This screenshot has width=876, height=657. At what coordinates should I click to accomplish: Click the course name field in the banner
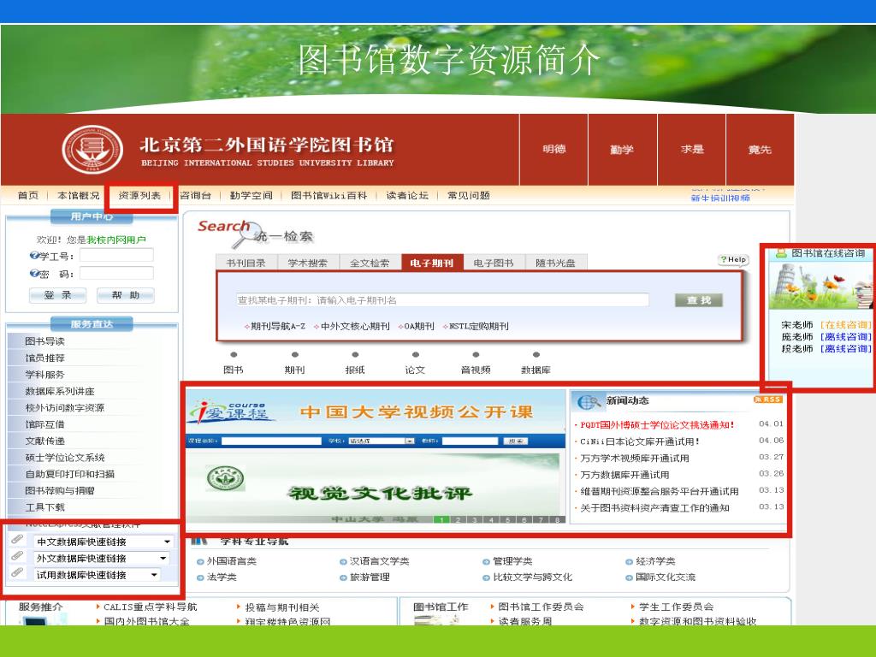click(x=271, y=441)
